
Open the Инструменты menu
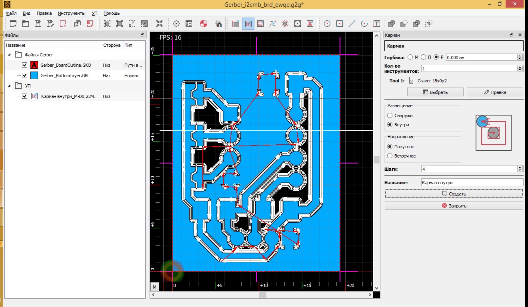pyautogui.click(x=72, y=13)
